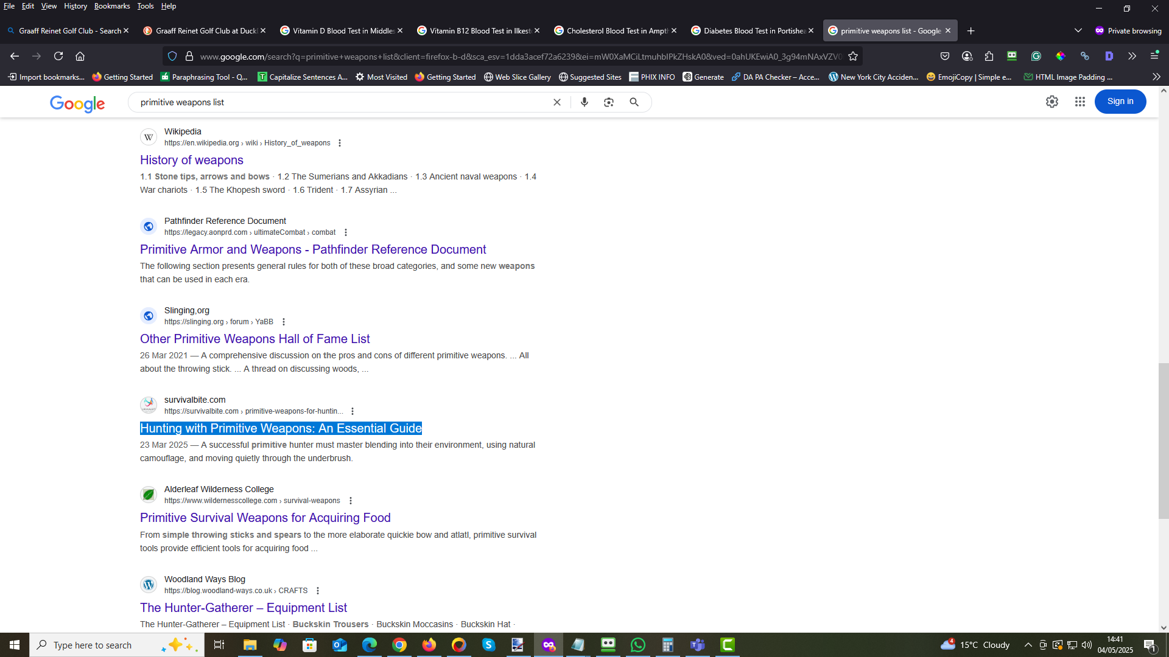Viewport: 1169px width, 657px height.
Task: Bookmark this page with star icon
Action: [x=853, y=56]
